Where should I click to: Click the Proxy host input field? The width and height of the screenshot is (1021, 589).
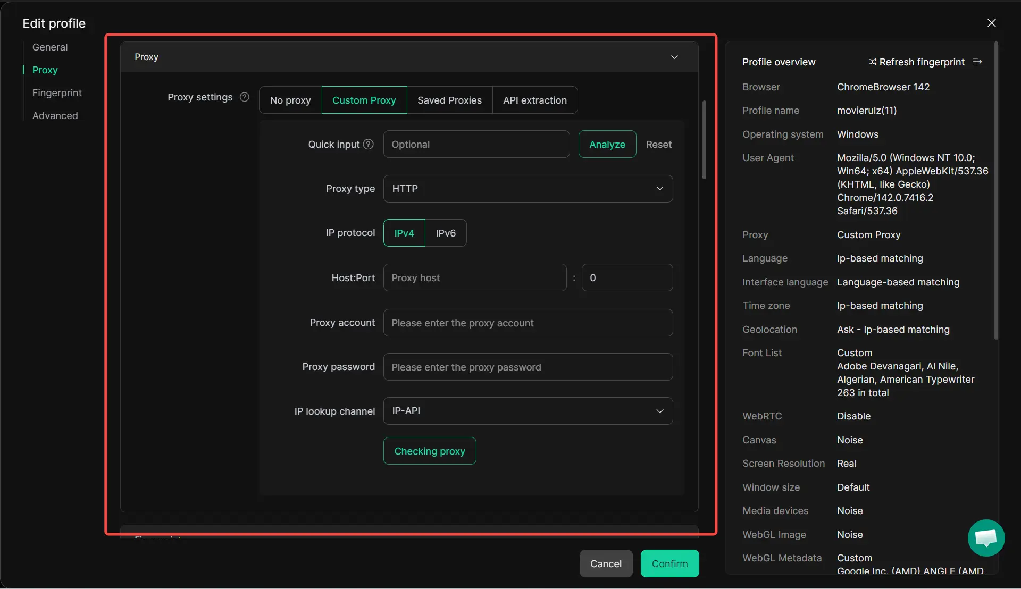(x=474, y=278)
